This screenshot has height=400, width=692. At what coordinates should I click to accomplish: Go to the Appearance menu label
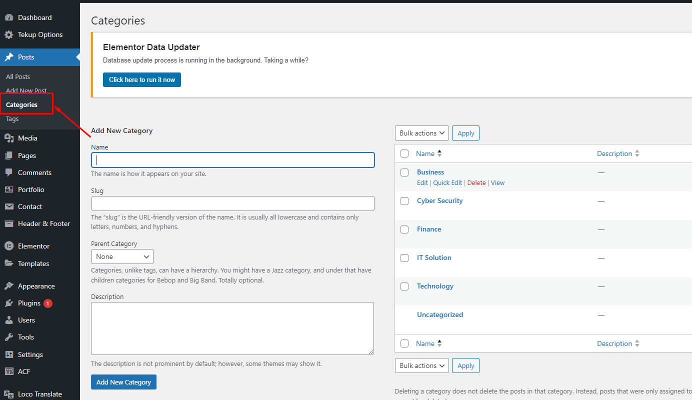click(x=36, y=286)
